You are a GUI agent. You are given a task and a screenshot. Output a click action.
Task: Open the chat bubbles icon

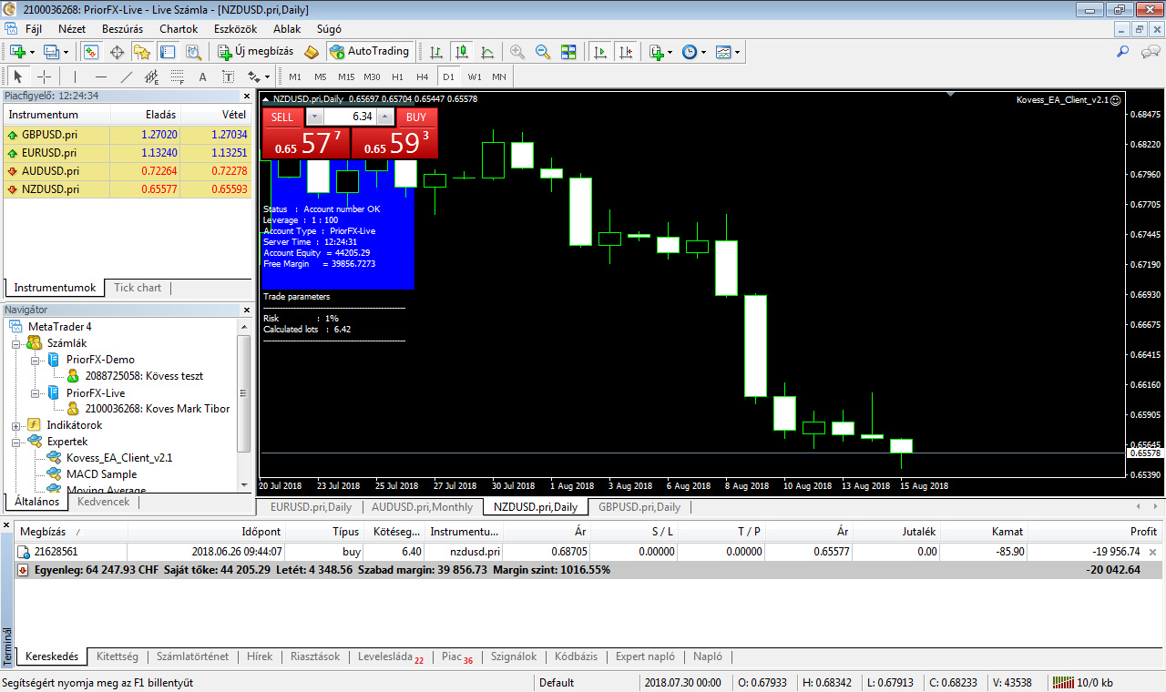[1149, 52]
